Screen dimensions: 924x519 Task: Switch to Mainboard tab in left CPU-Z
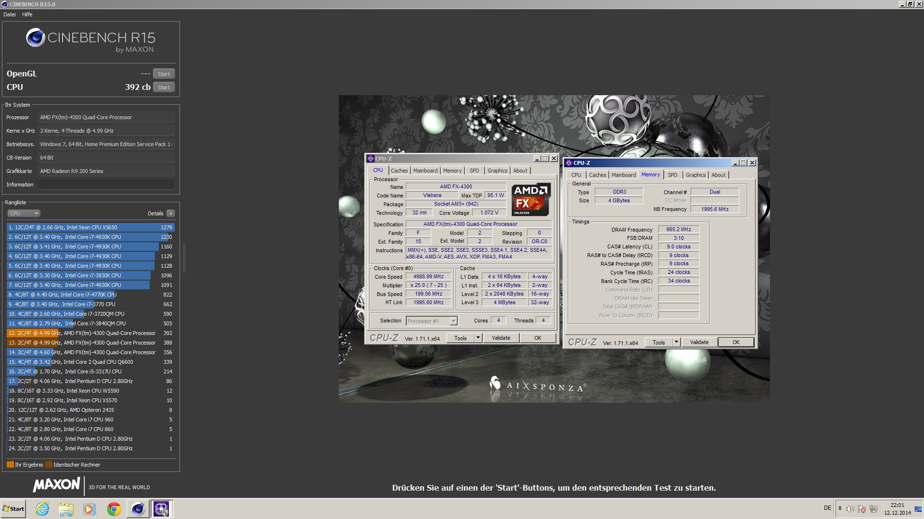coord(425,171)
